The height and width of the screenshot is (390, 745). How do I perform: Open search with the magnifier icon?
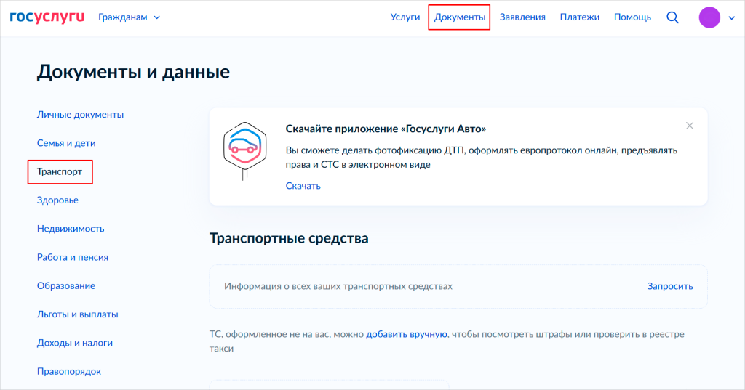click(x=672, y=17)
